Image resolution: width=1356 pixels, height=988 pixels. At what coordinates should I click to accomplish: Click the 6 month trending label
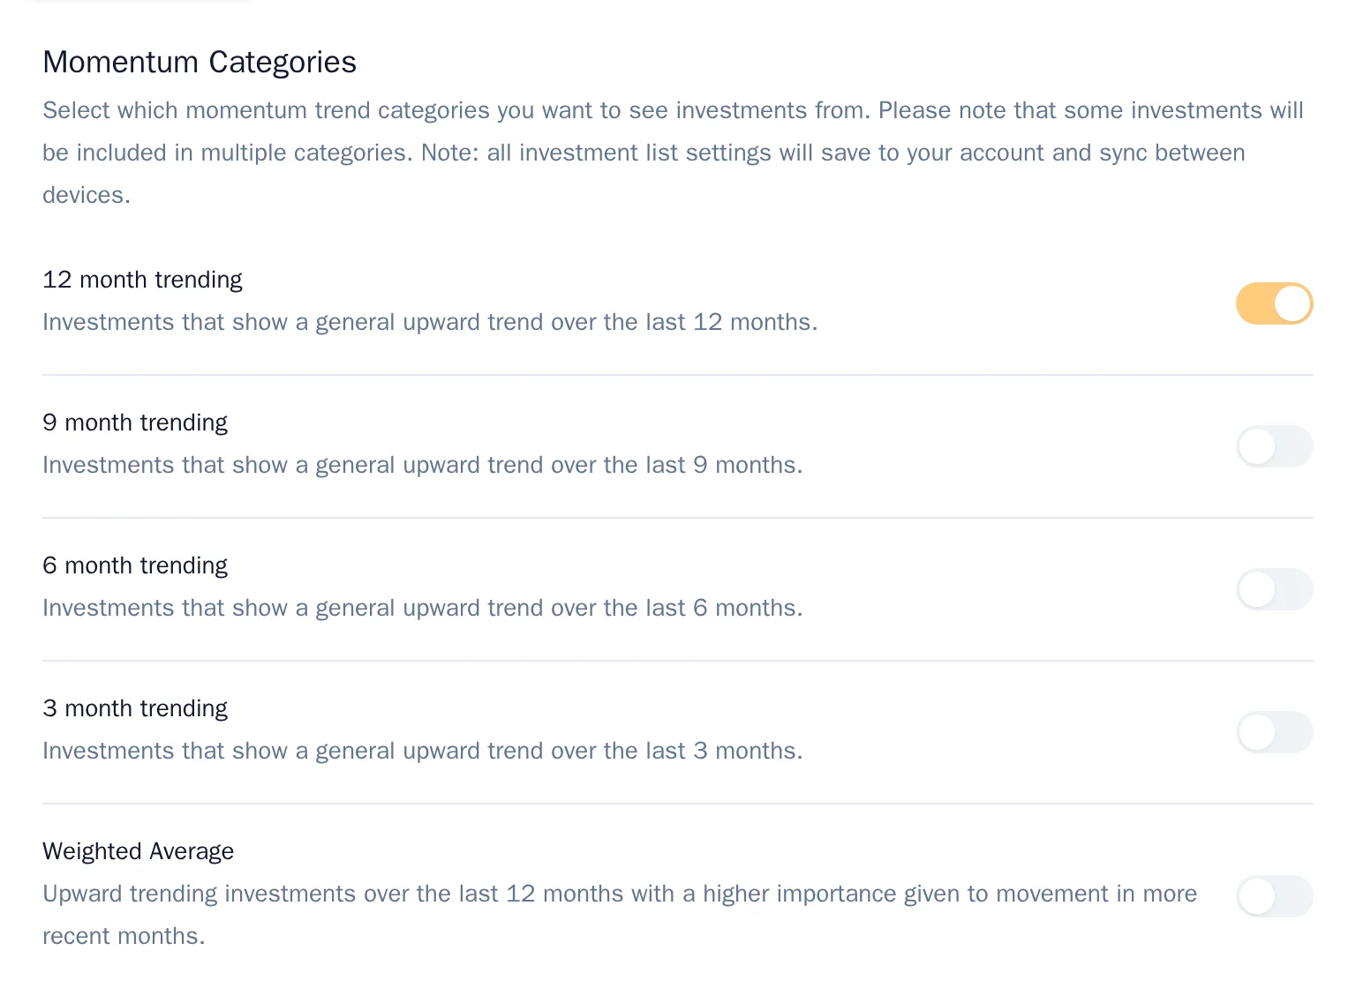[135, 565]
